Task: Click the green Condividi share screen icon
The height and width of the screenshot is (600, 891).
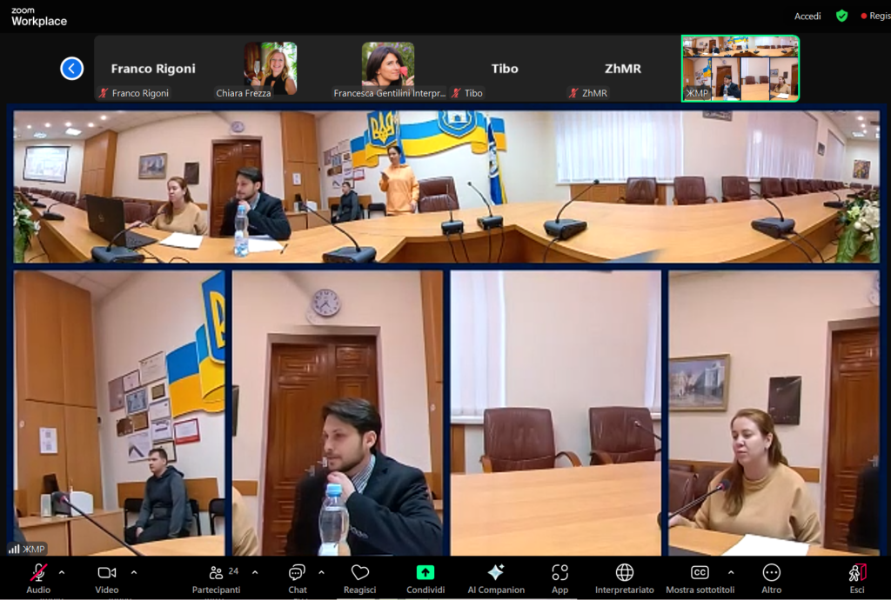Action: (x=425, y=572)
